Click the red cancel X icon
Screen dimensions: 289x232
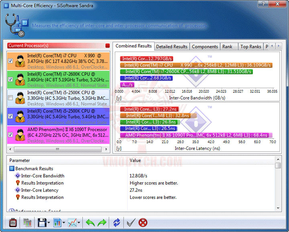click(x=143, y=223)
